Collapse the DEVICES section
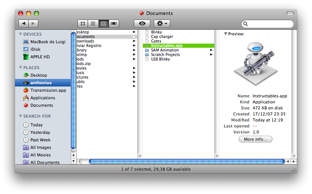 [x=20, y=34]
